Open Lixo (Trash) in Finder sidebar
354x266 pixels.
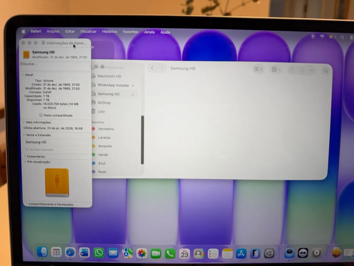point(101,111)
